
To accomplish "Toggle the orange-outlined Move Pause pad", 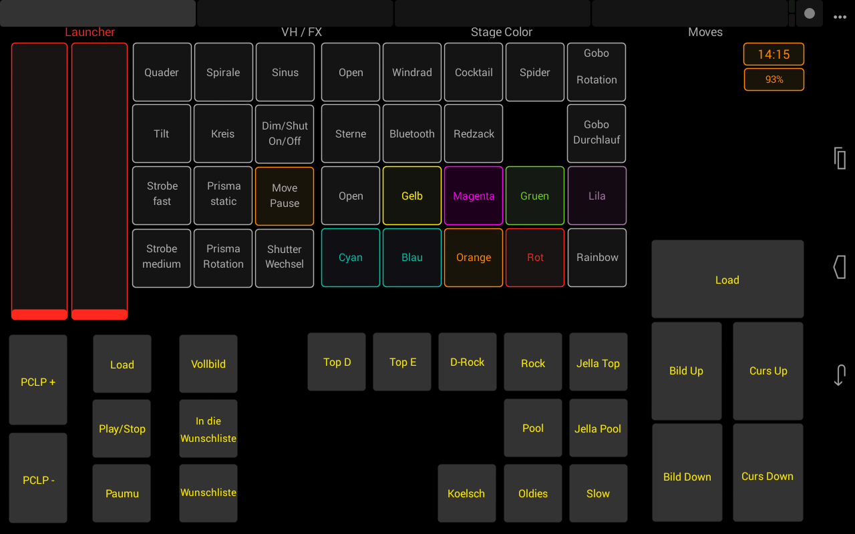I will click(285, 196).
